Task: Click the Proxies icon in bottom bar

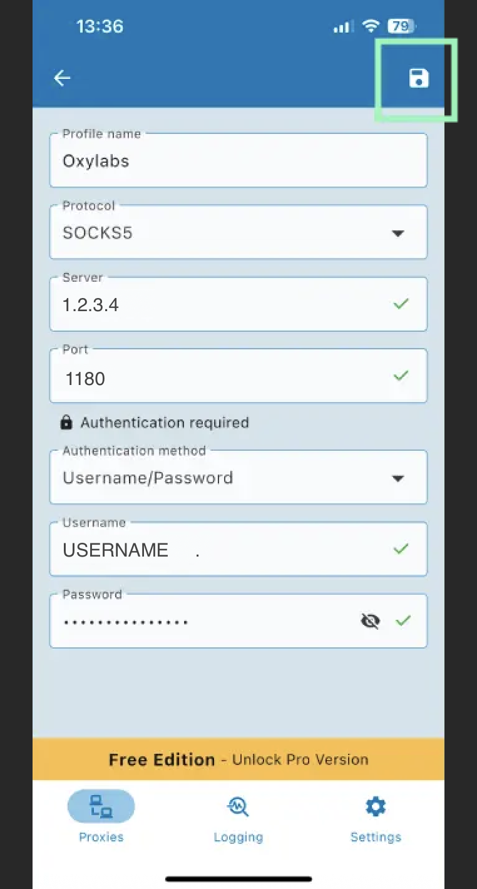Action: (101, 806)
